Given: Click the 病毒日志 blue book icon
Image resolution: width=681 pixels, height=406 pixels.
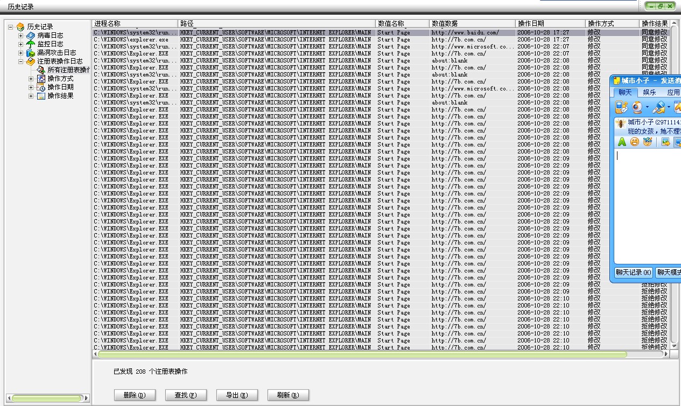Looking at the screenshot, I should click(x=31, y=36).
